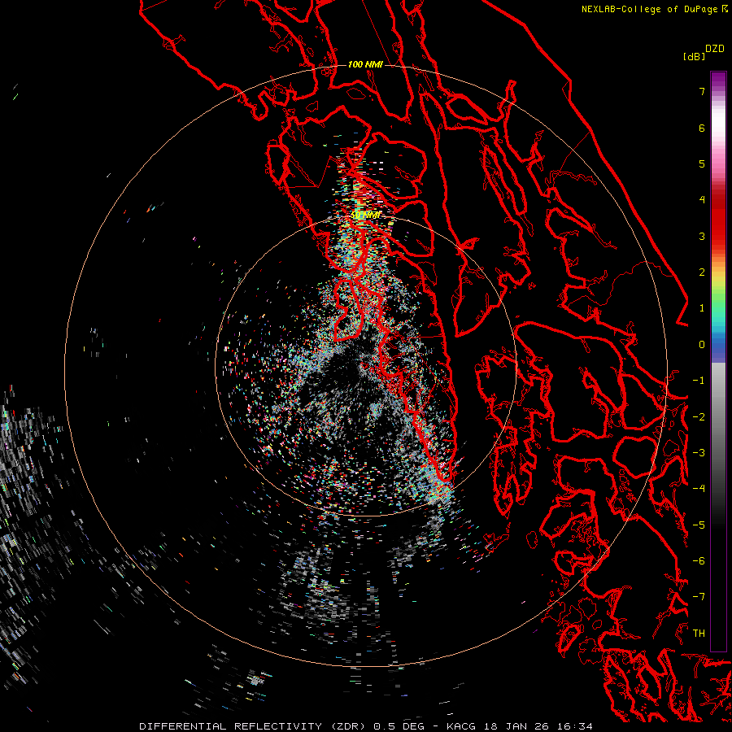Click the [dB] unit label

[x=694, y=56]
